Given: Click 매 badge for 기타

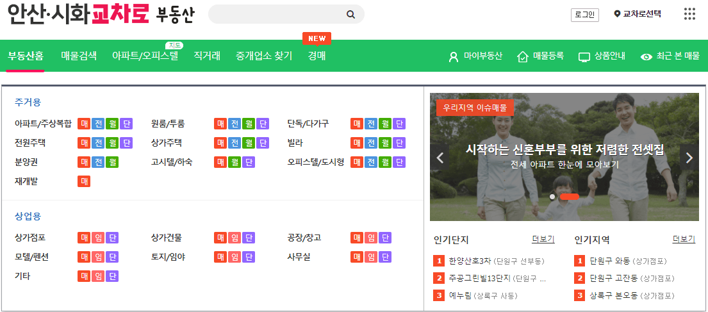Looking at the screenshot, I should [84, 276].
